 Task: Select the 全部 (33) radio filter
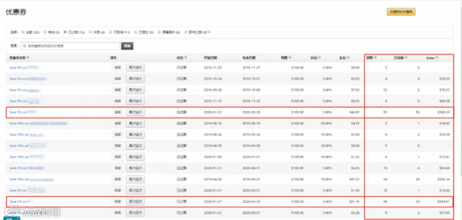[x=23, y=32]
